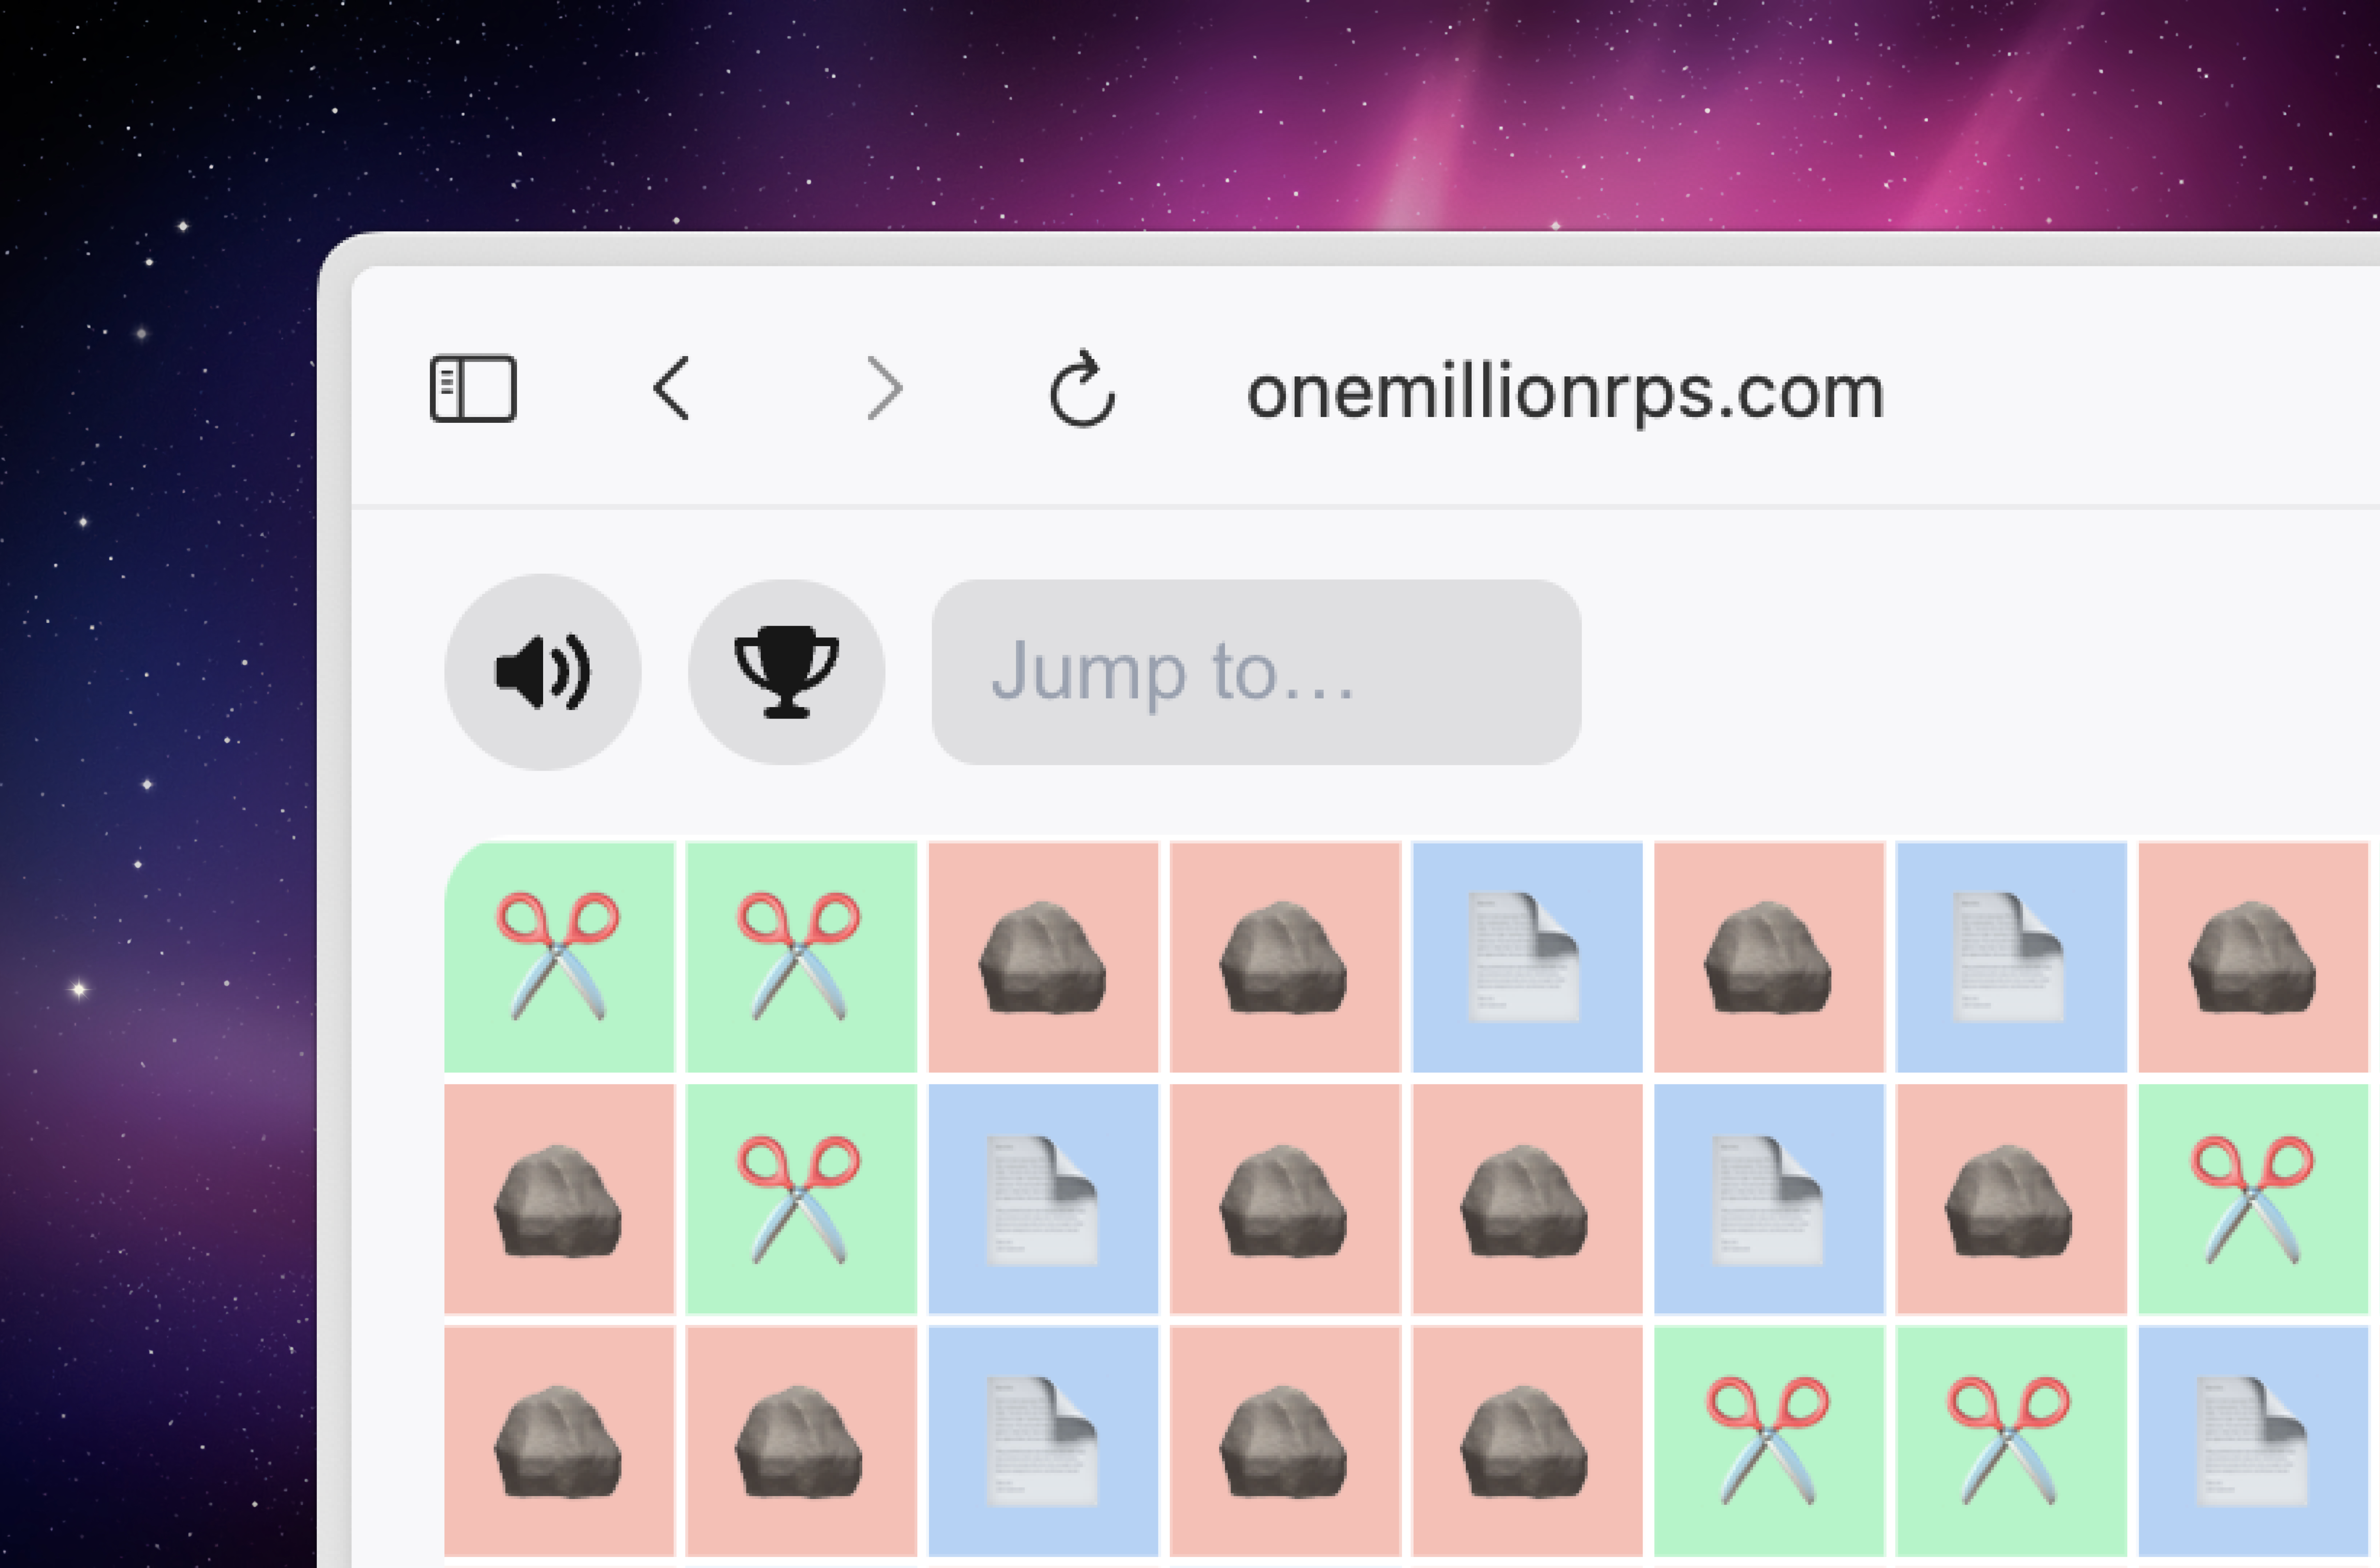Toggle the browser sidebar panel icon

[473, 388]
